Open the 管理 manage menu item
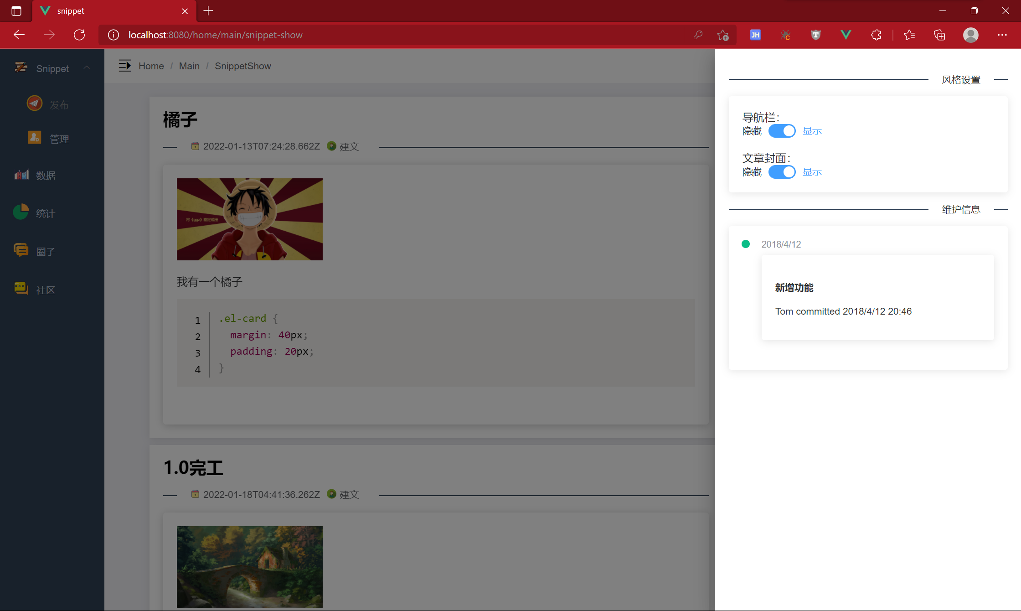 tap(52, 139)
